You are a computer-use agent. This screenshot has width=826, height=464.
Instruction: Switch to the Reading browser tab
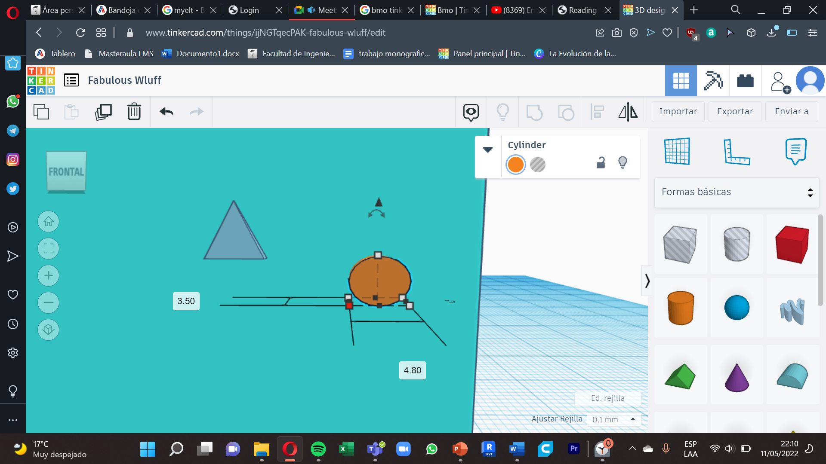click(x=584, y=10)
